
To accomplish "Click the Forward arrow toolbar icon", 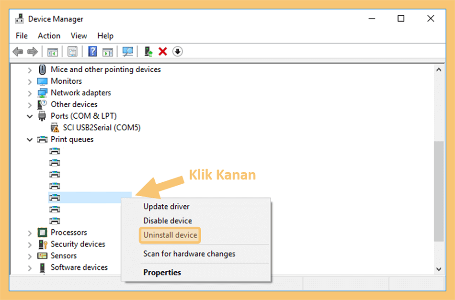I will click(x=33, y=52).
